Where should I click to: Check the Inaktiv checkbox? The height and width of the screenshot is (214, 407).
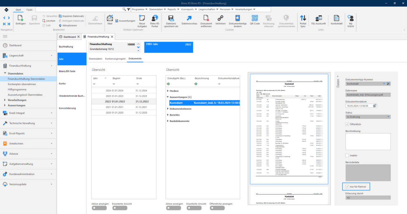click(x=347, y=155)
